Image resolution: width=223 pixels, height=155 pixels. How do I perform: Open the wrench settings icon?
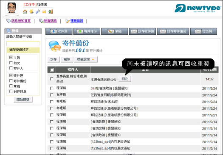point(38,11)
